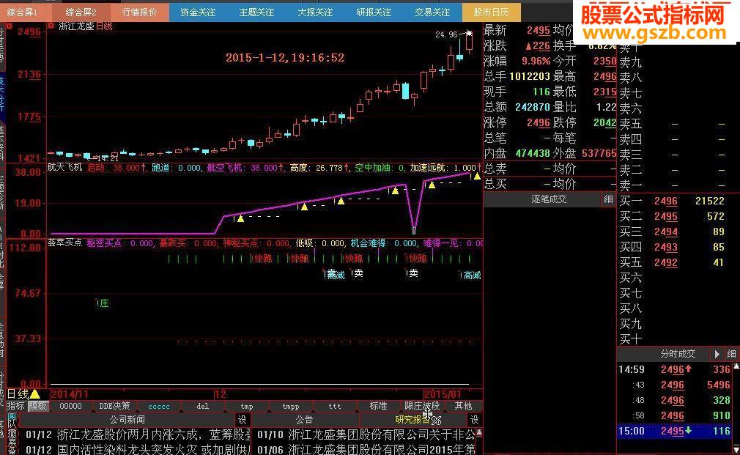
Task: Select the 15:00 trade row
Action: pos(676,431)
